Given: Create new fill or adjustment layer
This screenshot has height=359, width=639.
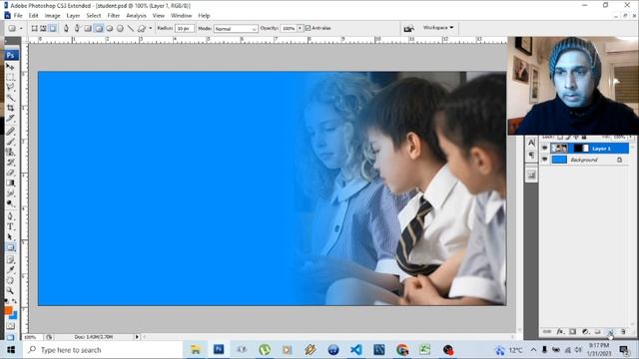Looking at the screenshot, I should pos(585,332).
